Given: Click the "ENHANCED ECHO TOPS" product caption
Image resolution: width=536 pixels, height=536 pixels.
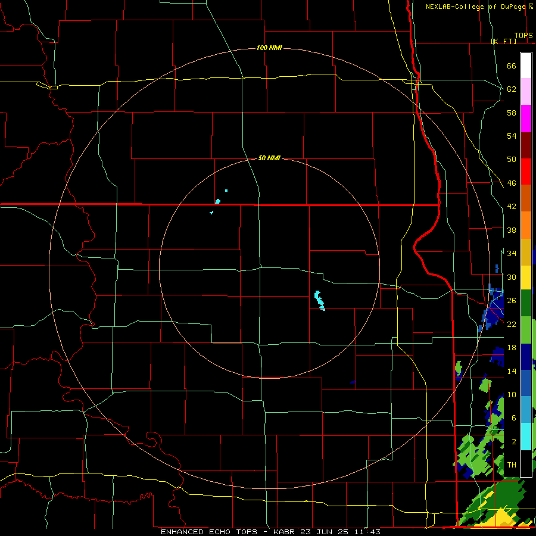Looking at the screenshot, I should 209,532.
